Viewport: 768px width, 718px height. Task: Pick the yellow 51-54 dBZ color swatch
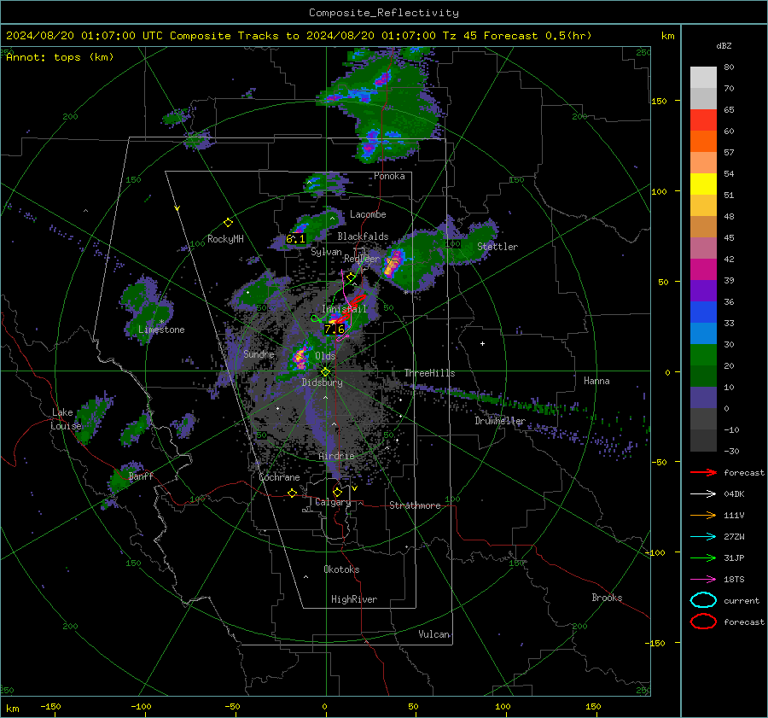click(703, 184)
